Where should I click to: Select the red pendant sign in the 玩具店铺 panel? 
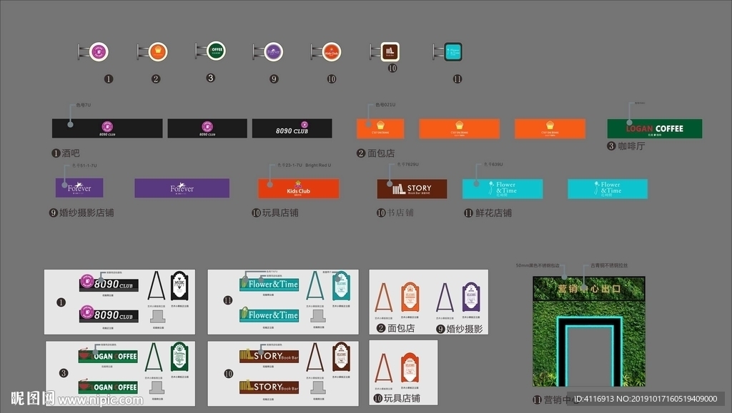click(x=410, y=368)
